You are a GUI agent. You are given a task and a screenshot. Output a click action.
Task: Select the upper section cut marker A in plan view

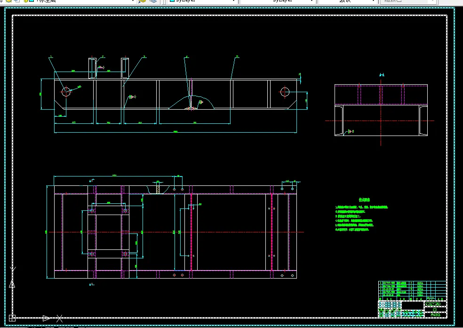pos(91,180)
